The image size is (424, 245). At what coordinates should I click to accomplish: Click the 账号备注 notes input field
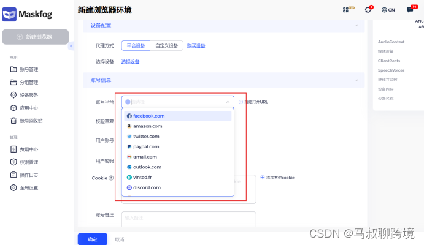tap(189, 219)
